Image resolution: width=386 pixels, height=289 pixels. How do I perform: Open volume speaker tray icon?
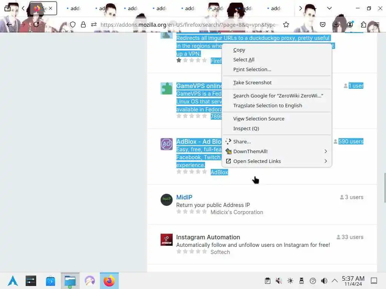point(324,281)
